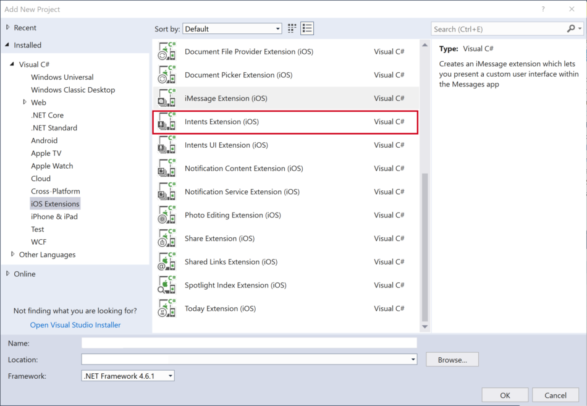Select Cloud category
Image resolution: width=587 pixels, height=406 pixels.
[40, 178]
